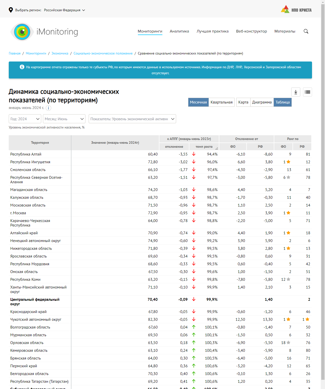
Task: Click the location pin icon
Action: click(x=11, y=10)
